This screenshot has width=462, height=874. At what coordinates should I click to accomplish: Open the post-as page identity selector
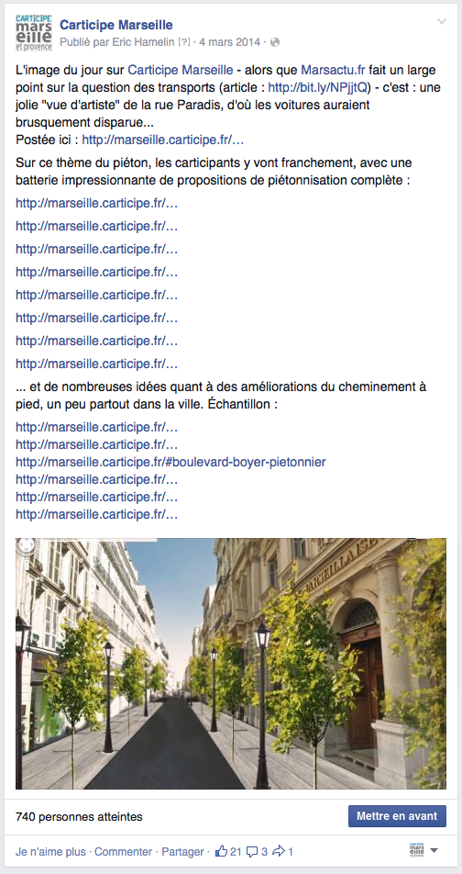point(423,850)
